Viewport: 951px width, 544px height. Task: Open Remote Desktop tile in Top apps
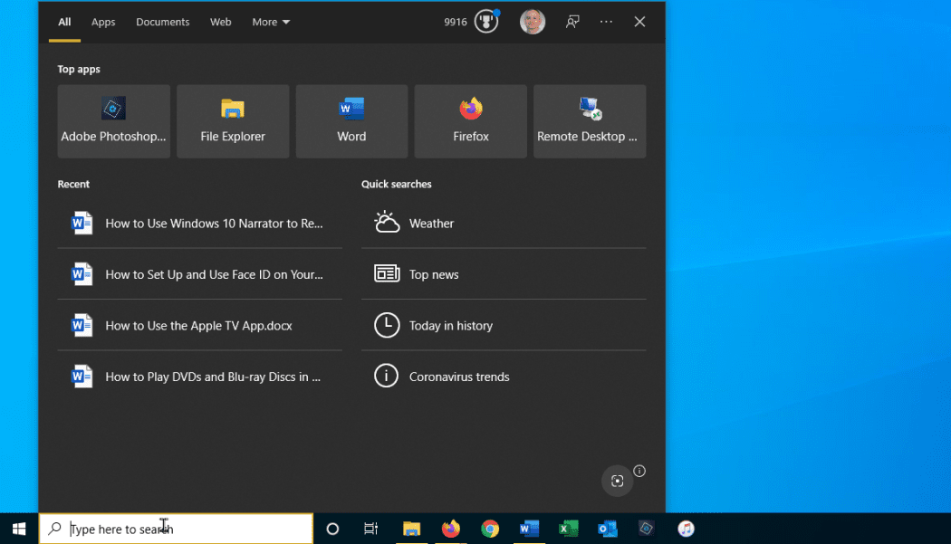point(590,121)
